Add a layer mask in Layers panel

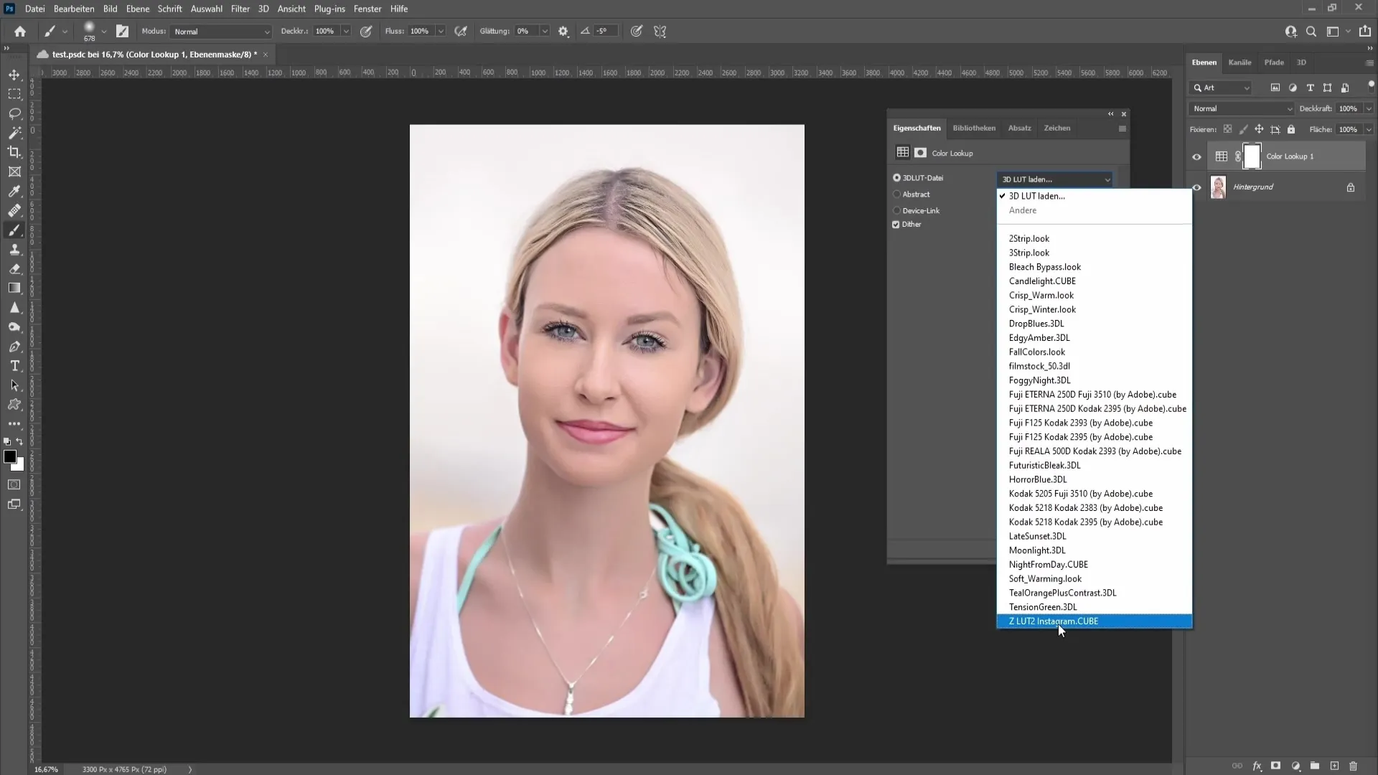pyautogui.click(x=1276, y=766)
